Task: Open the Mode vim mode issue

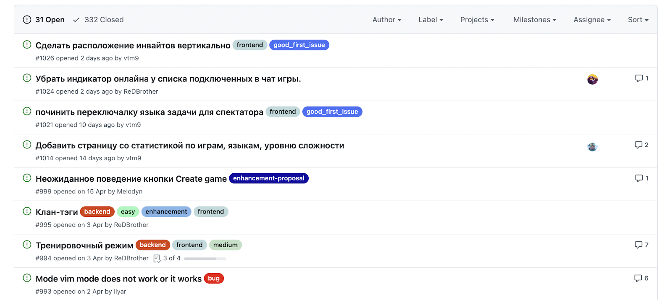Action: click(118, 279)
